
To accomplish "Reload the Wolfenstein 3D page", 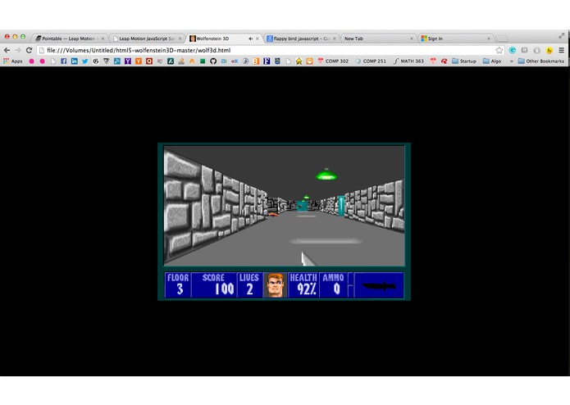I will pos(29,50).
